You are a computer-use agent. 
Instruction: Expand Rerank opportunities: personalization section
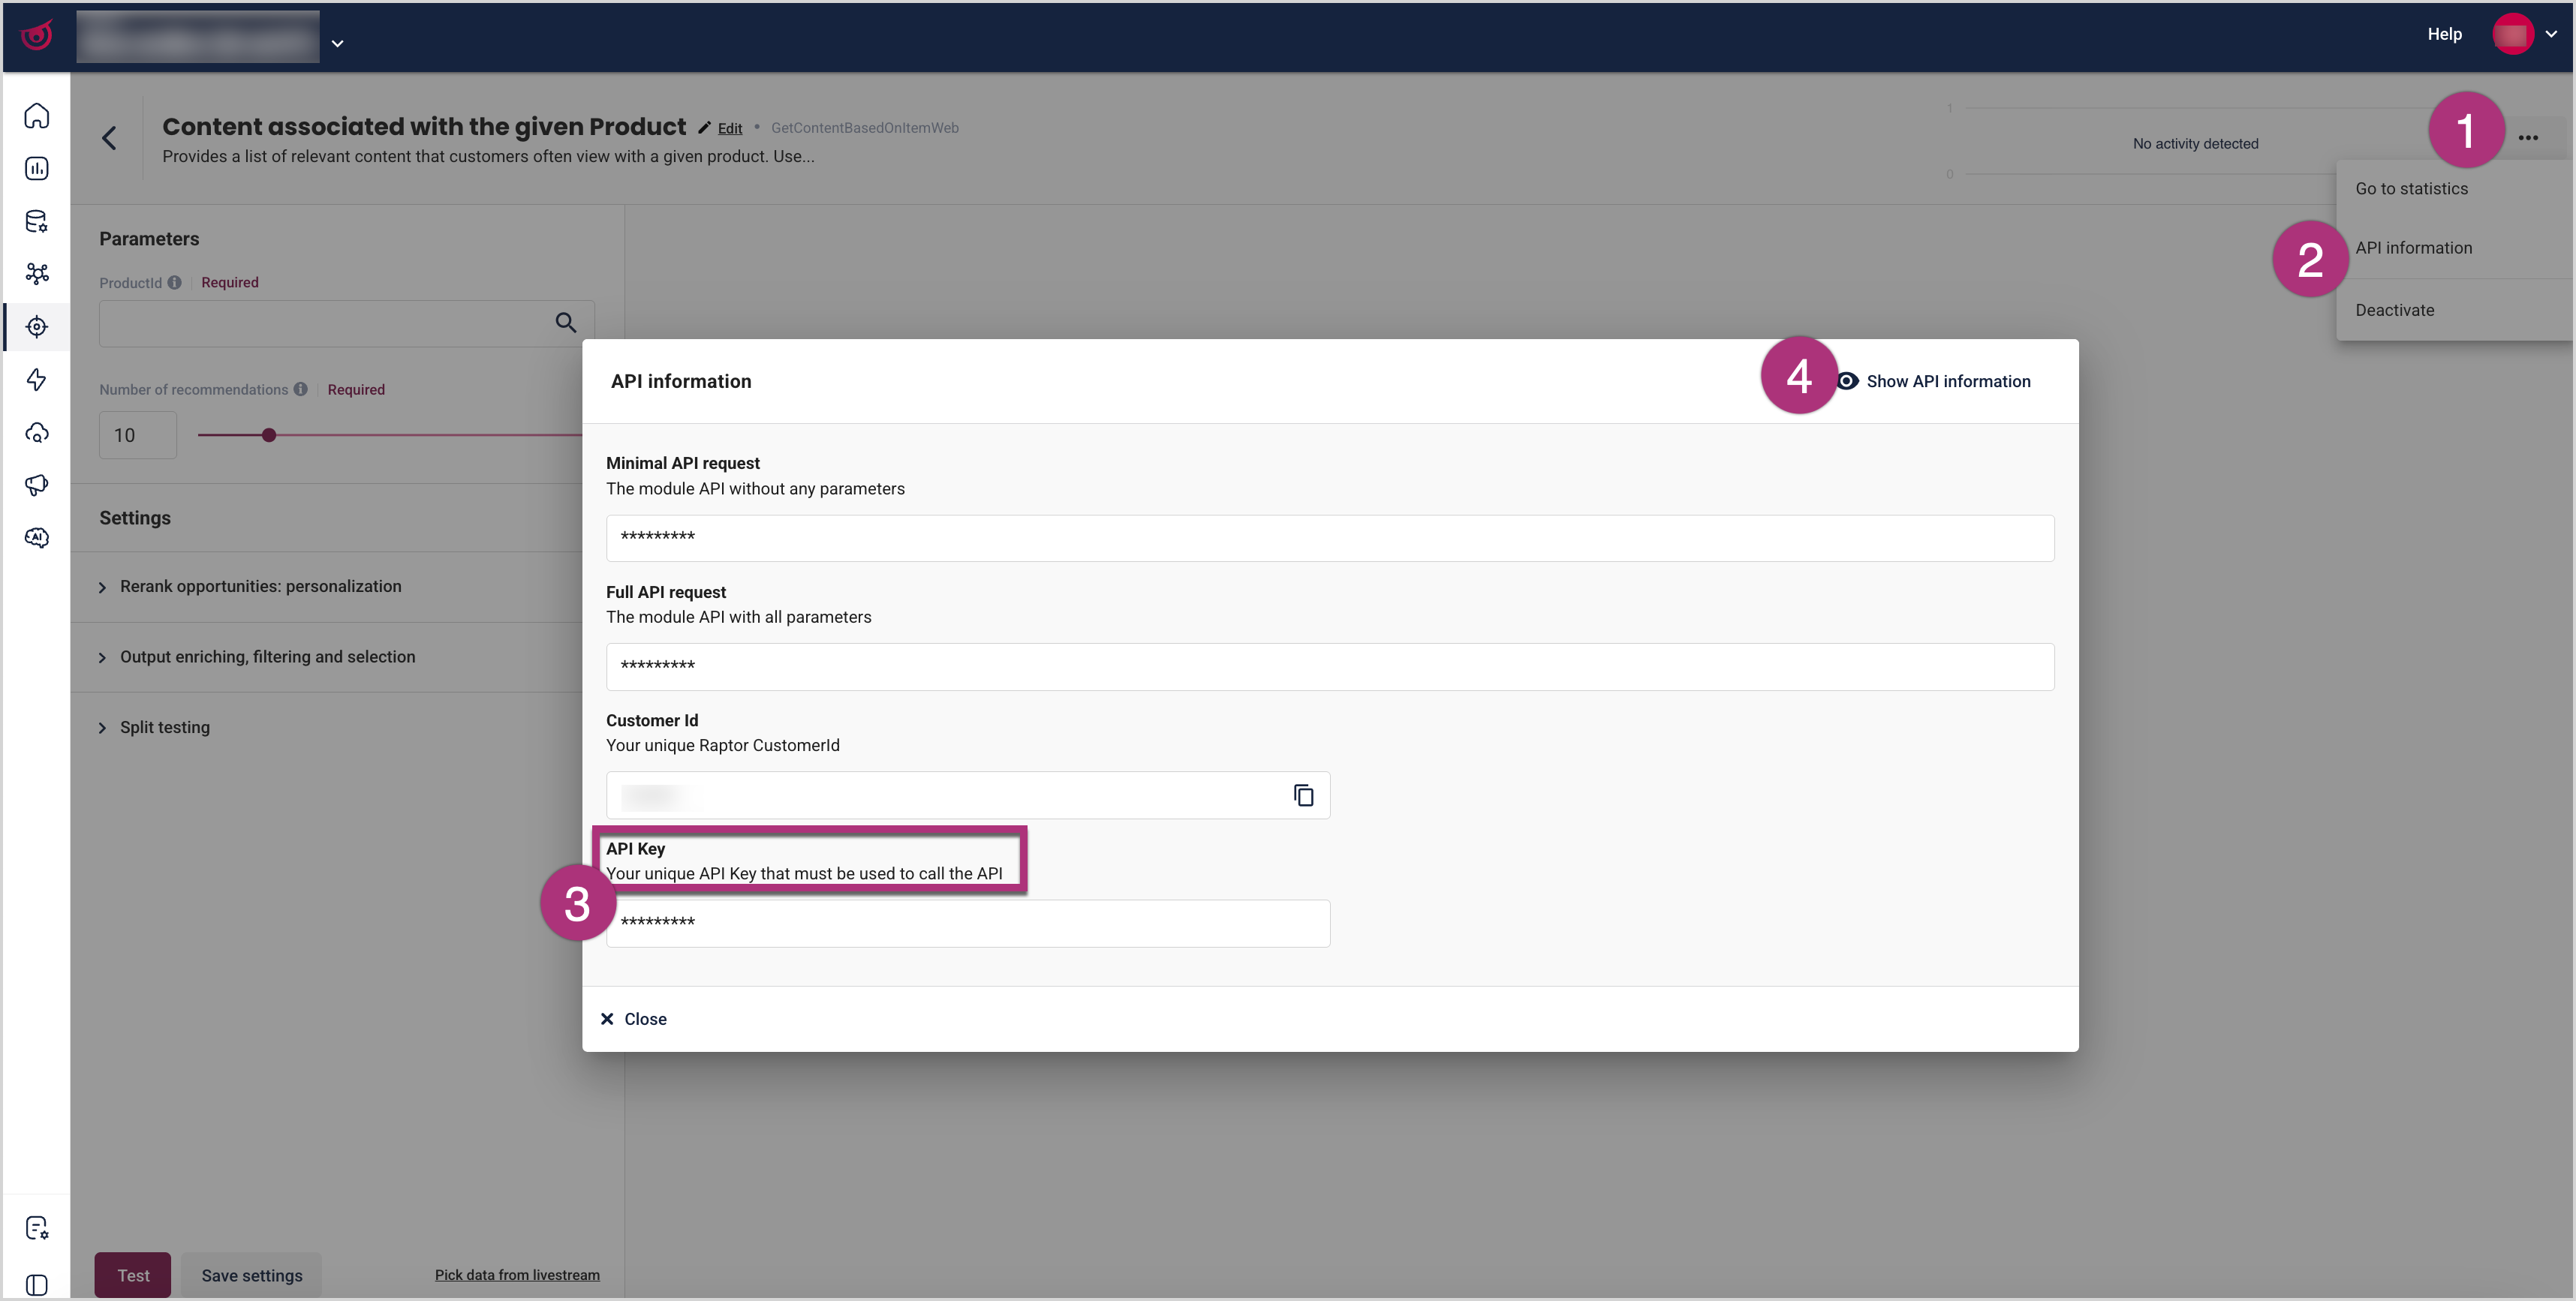click(x=260, y=587)
